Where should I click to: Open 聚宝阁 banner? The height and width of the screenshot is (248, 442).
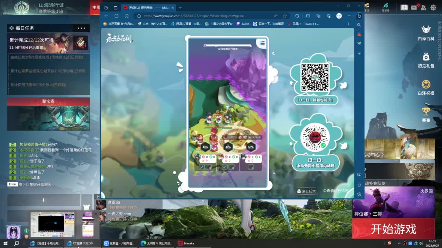point(48,114)
